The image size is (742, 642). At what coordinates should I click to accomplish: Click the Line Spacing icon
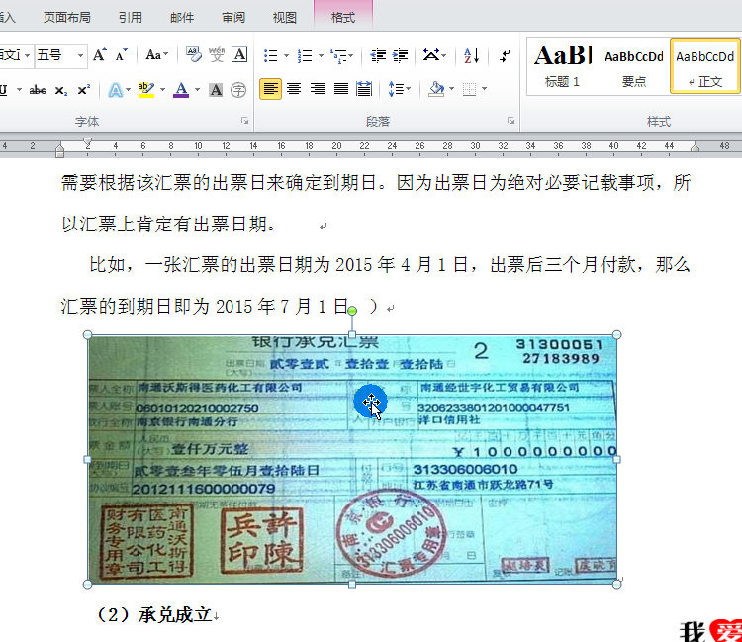click(x=396, y=89)
